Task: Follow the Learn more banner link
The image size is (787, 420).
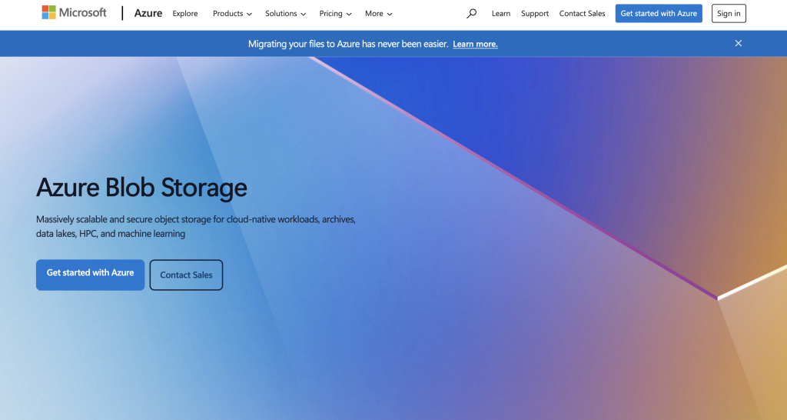Action: point(475,44)
